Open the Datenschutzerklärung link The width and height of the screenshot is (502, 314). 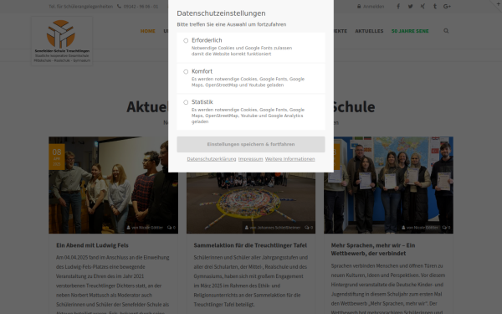click(x=212, y=159)
